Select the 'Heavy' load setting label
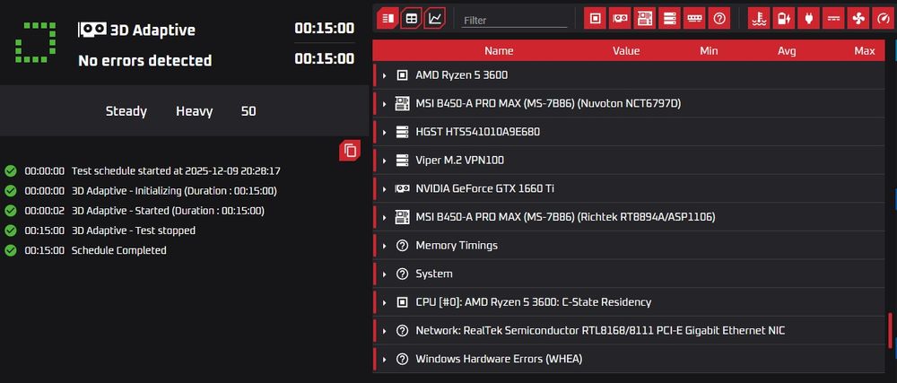Screen dimensions: 897x383 (x=194, y=111)
